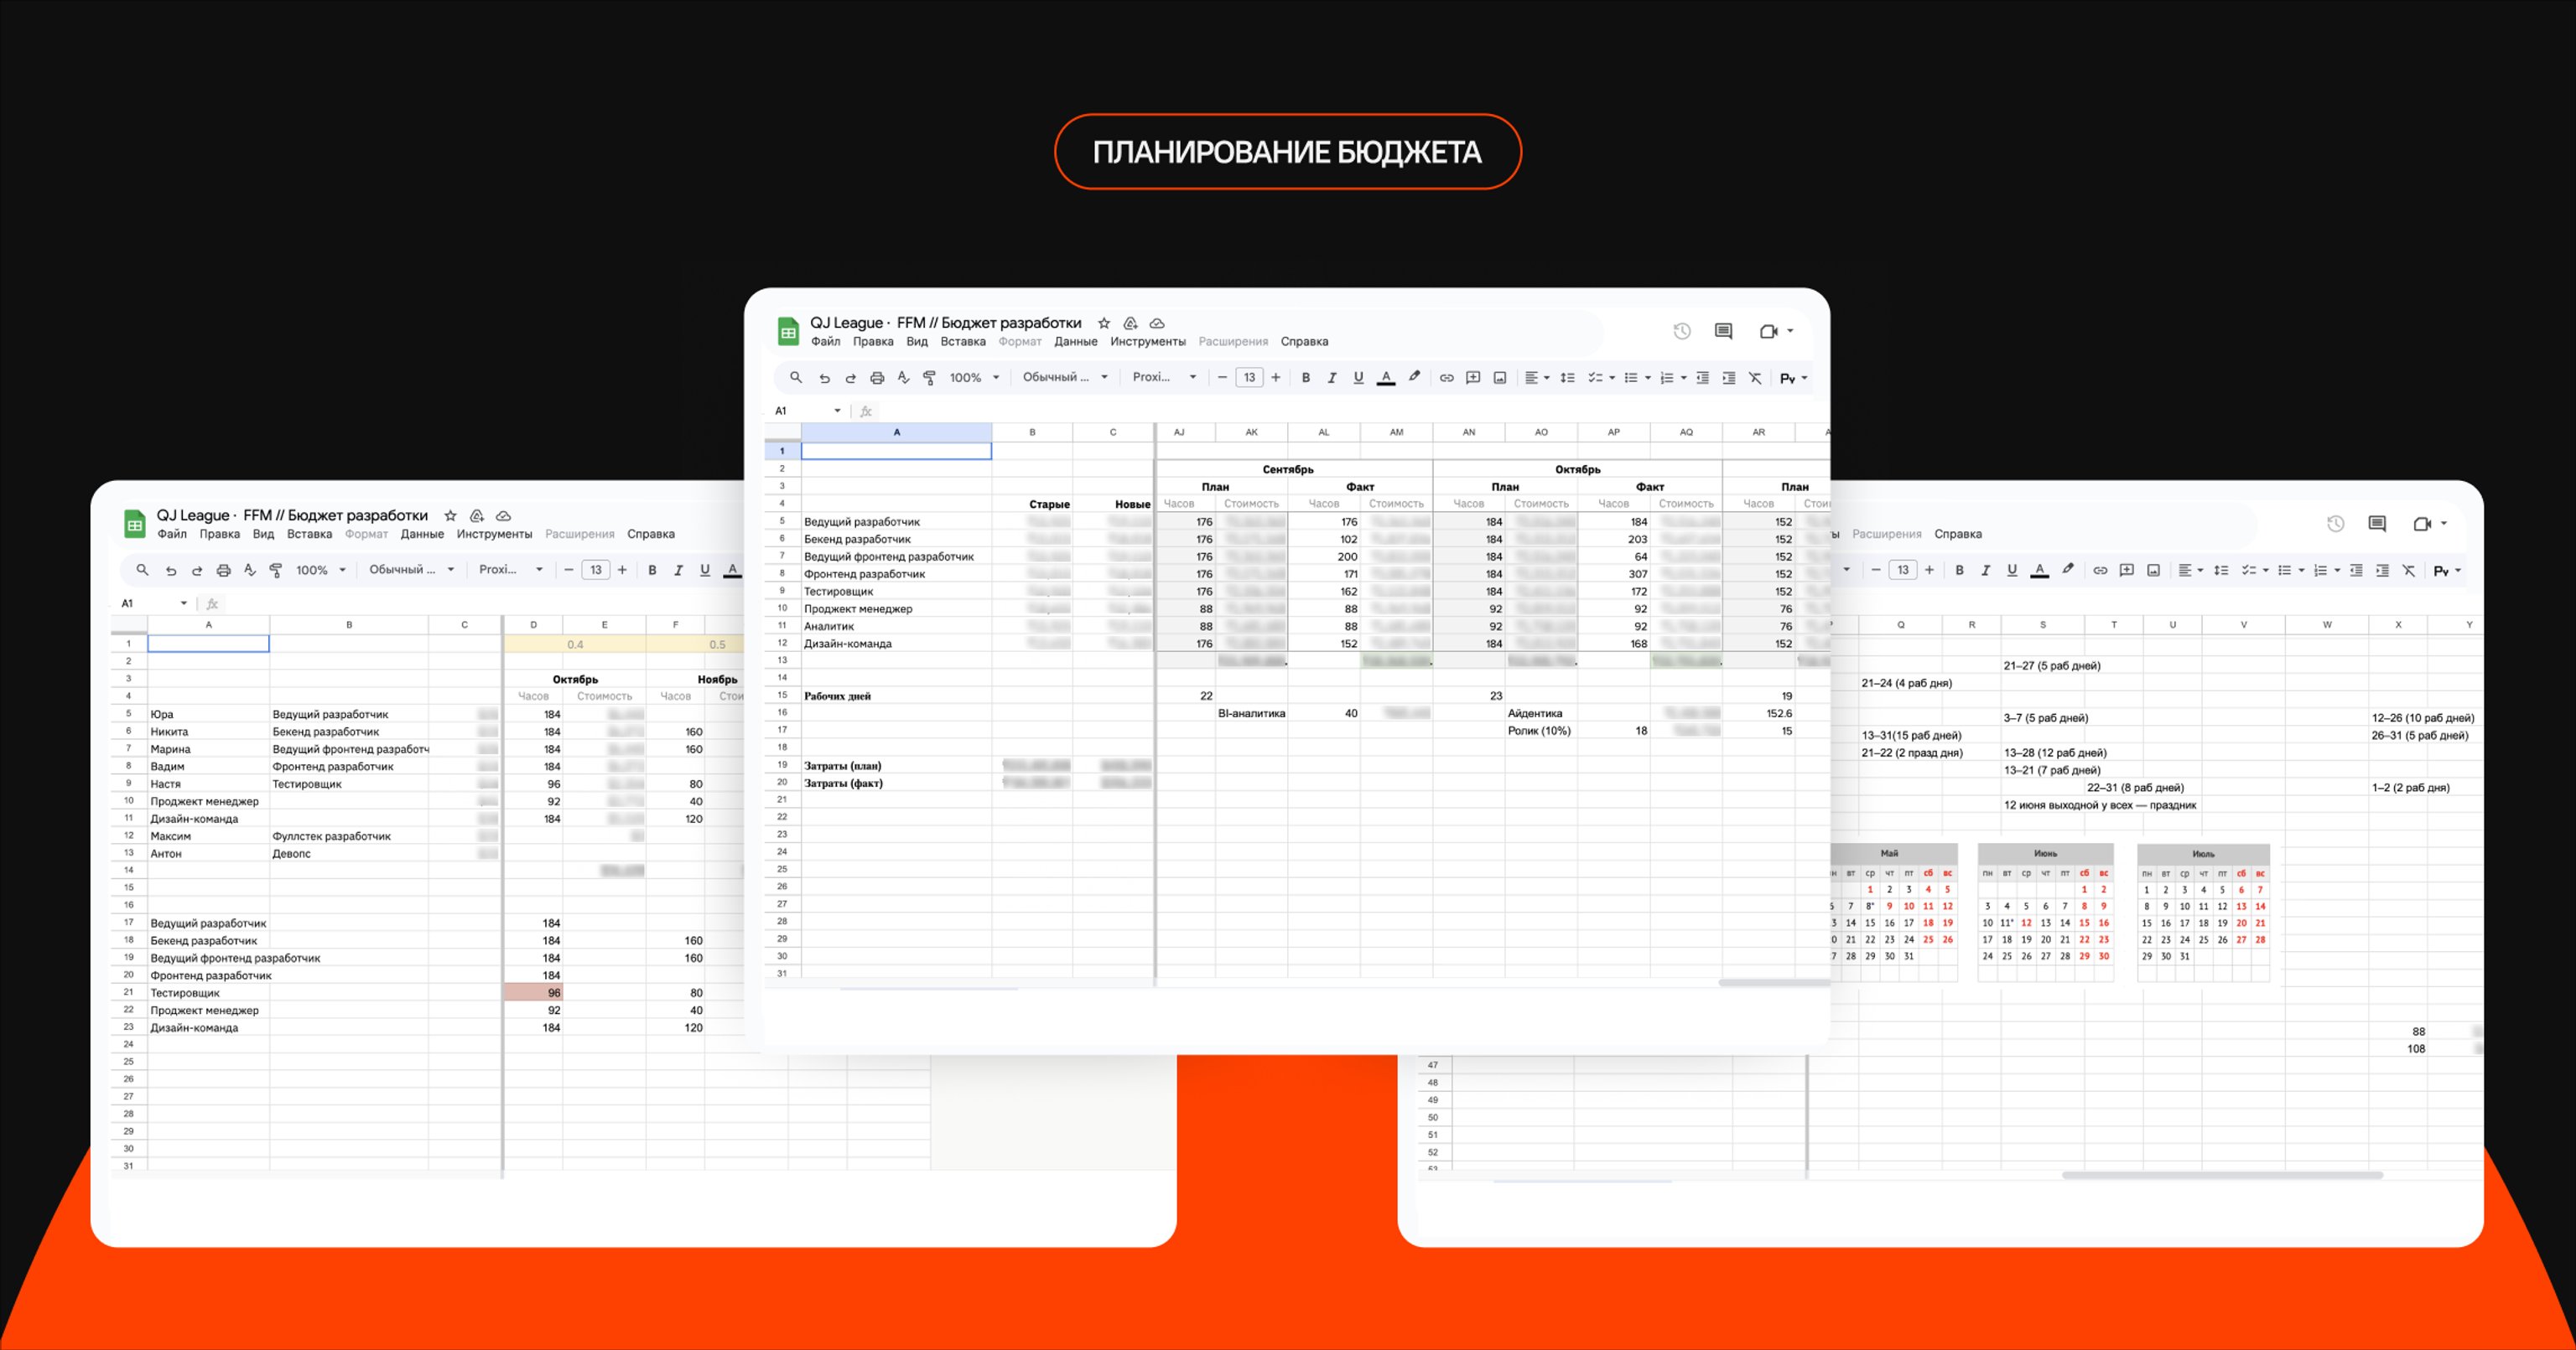Open Proxi font dropdown in left window
This screenshot has width=2576, height=1350.
(510, 571)
